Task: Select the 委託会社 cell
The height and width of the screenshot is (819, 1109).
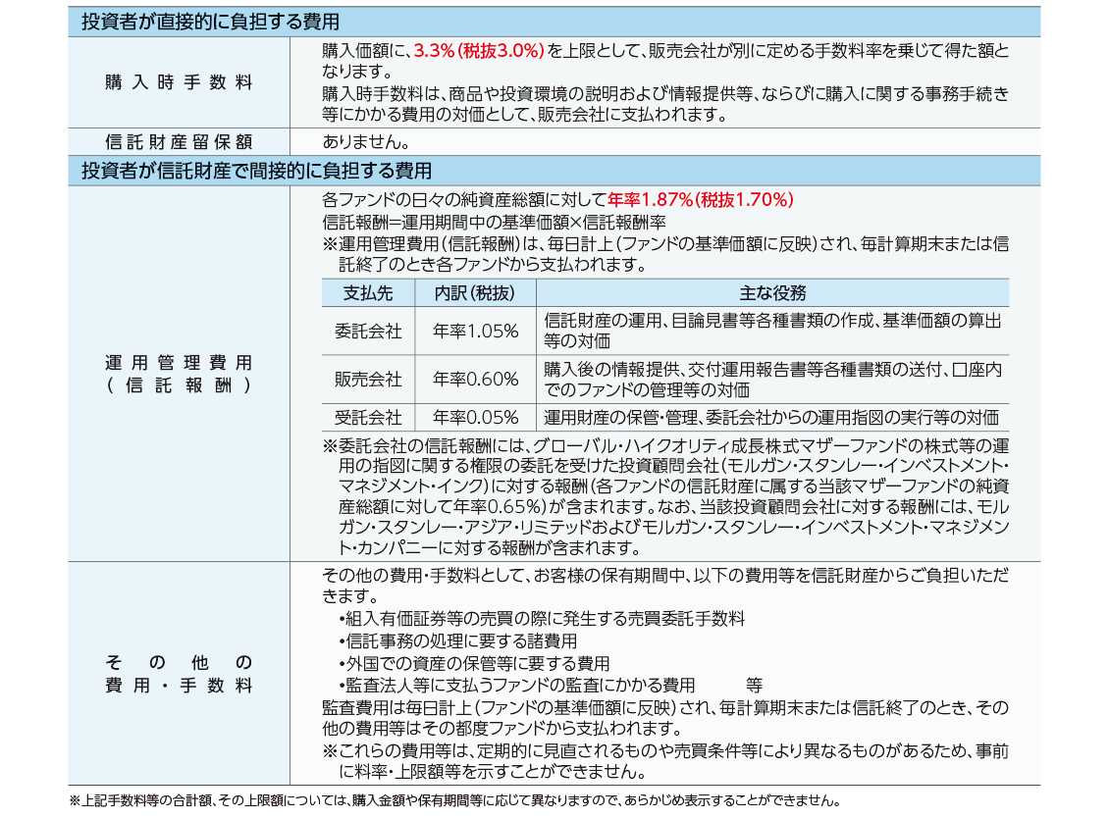Action: pyautogui.click(x=368, y=332)
